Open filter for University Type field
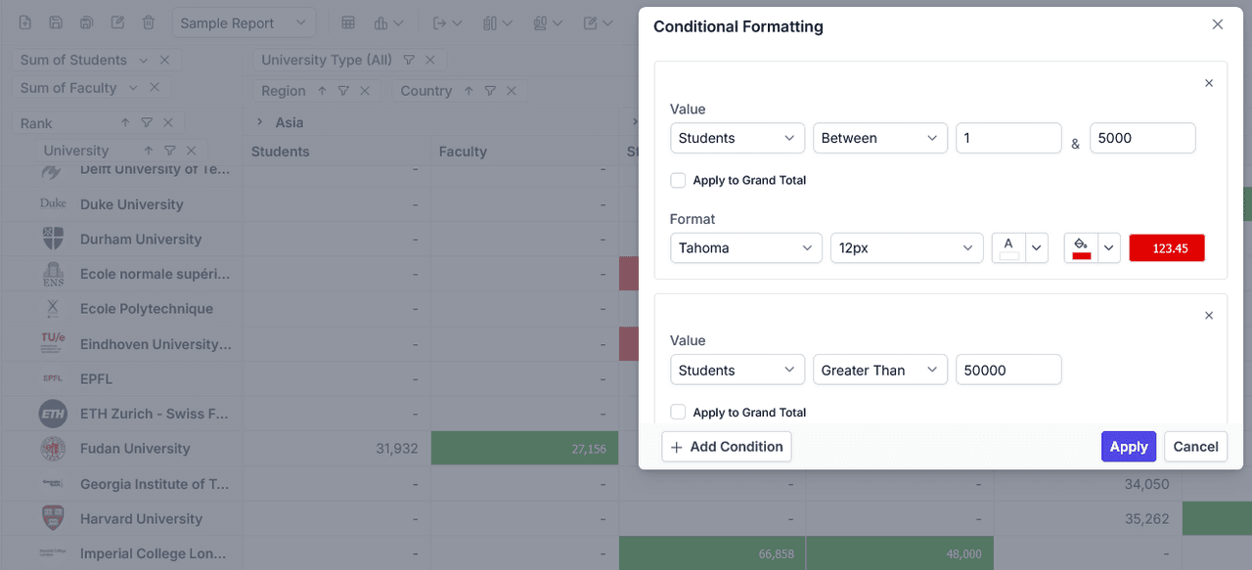 coord(409,60)
